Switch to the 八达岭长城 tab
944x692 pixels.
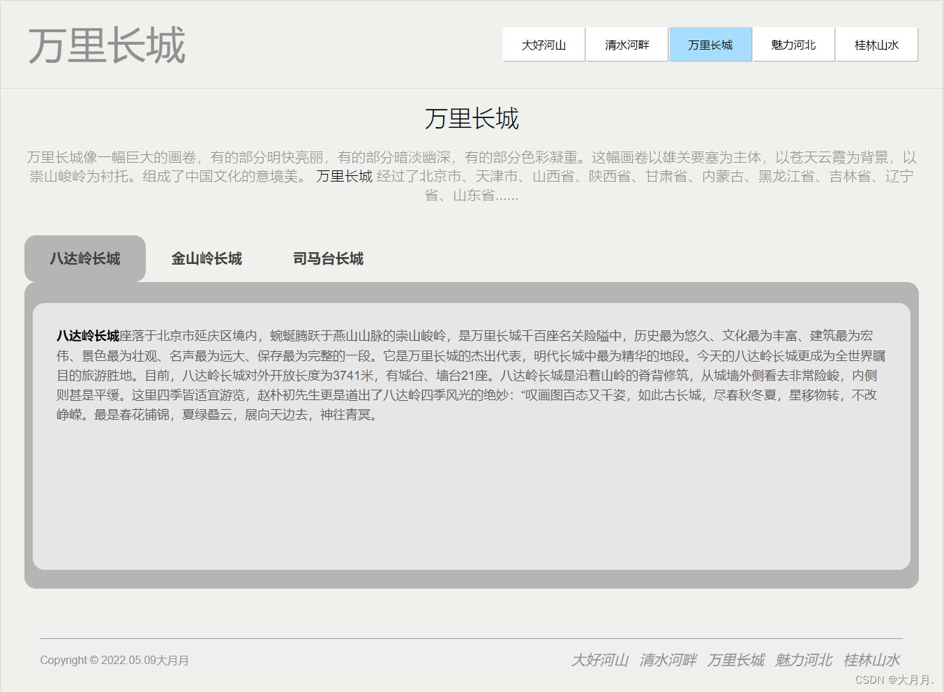click(x=85, y=259)
